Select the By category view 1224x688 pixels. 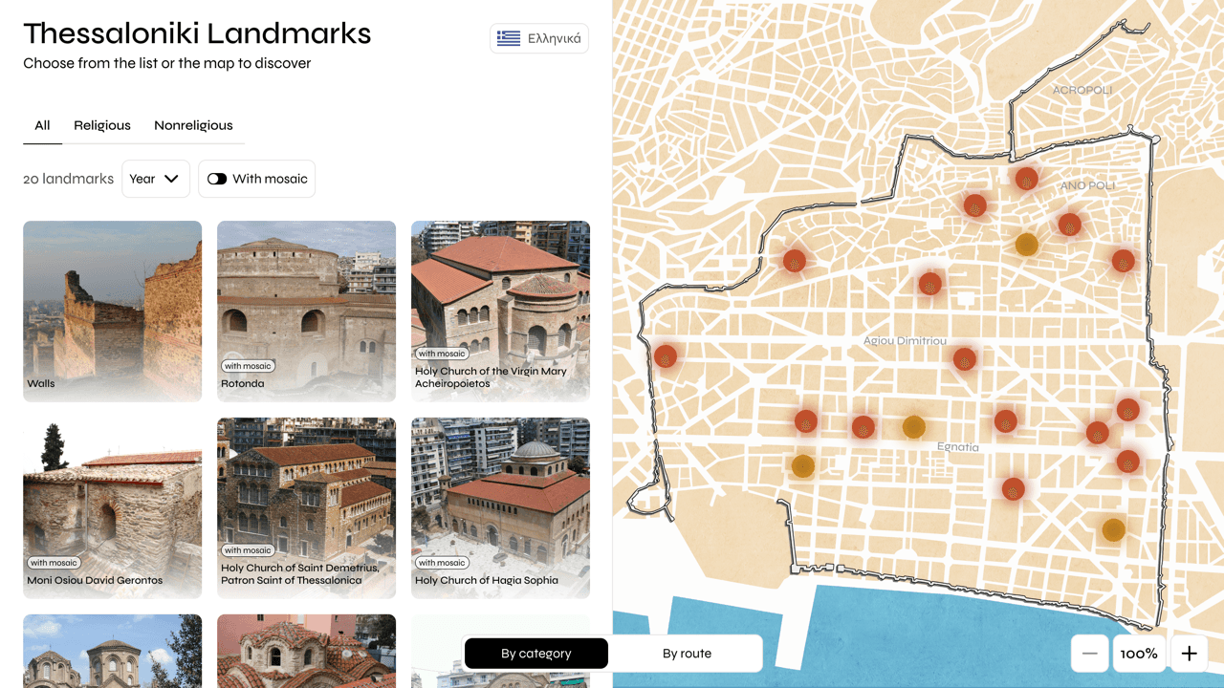(x=536, y=654)
